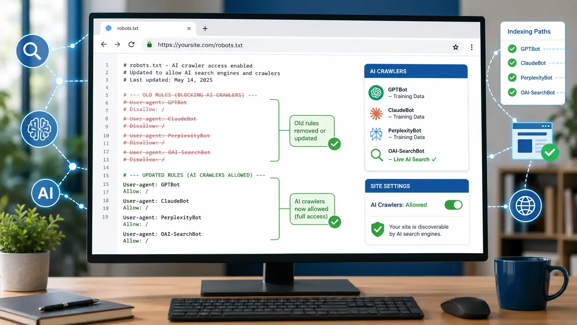This screenshot has width=577, height=325.
Task: Close the robots.txt tab
Action: tap(189, 28)
